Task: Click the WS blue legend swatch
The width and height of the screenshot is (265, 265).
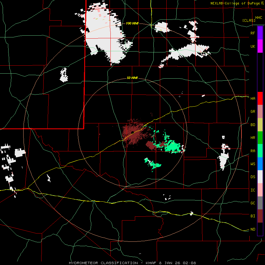Action: point(260,164)
